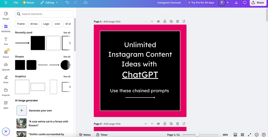Duplicate Page 2

click(x=171, y=124)
